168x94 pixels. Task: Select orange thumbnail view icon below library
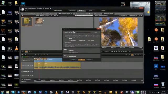27,51
